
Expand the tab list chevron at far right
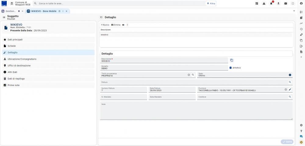coord(294,11)
